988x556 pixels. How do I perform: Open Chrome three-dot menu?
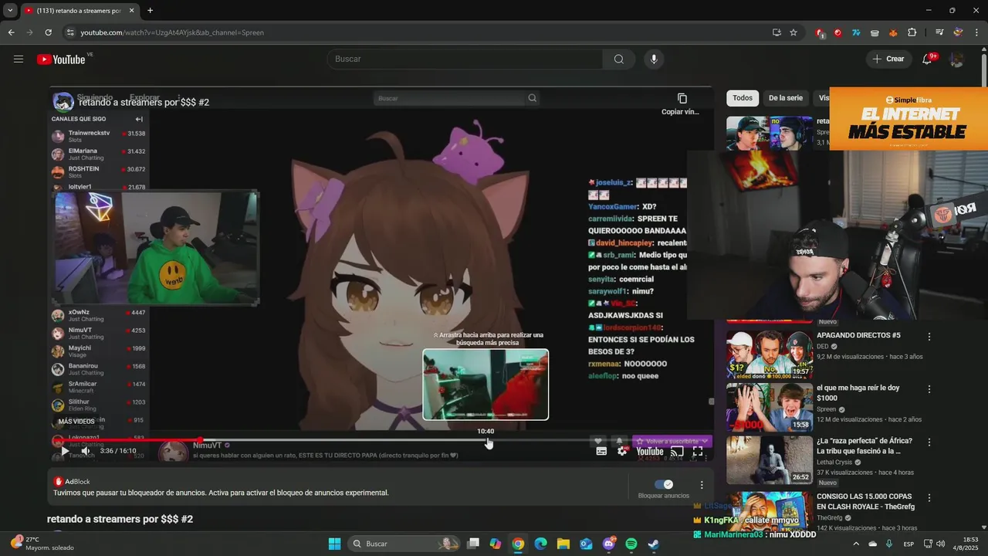coord(976,32)
